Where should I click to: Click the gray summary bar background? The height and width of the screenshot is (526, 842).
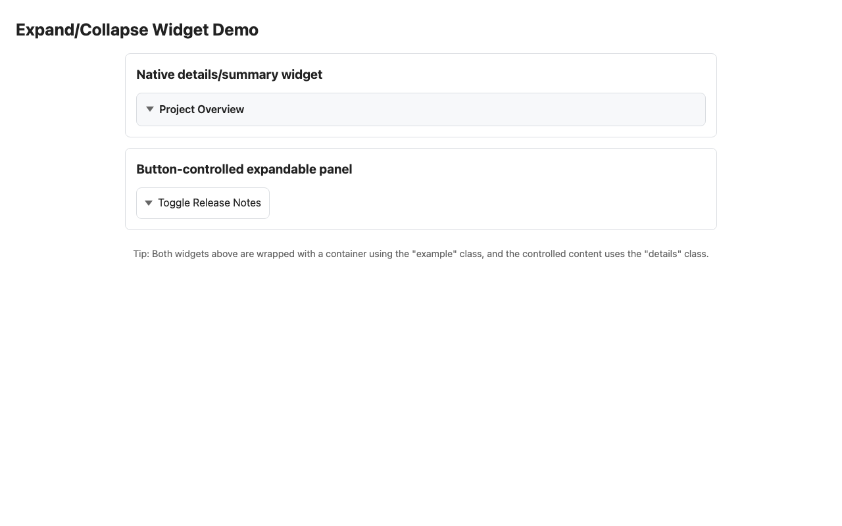pos(526,109)
